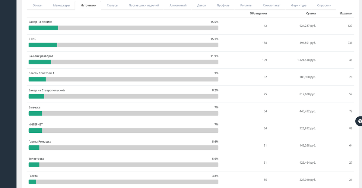
Task: Switch to the Аллюминий tab
Action: [178, 5]
